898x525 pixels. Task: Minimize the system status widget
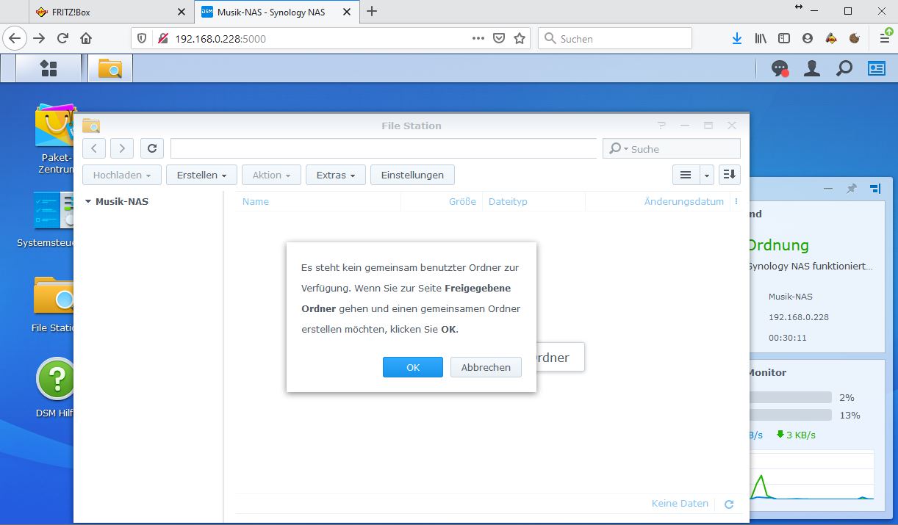click(828, 189)
